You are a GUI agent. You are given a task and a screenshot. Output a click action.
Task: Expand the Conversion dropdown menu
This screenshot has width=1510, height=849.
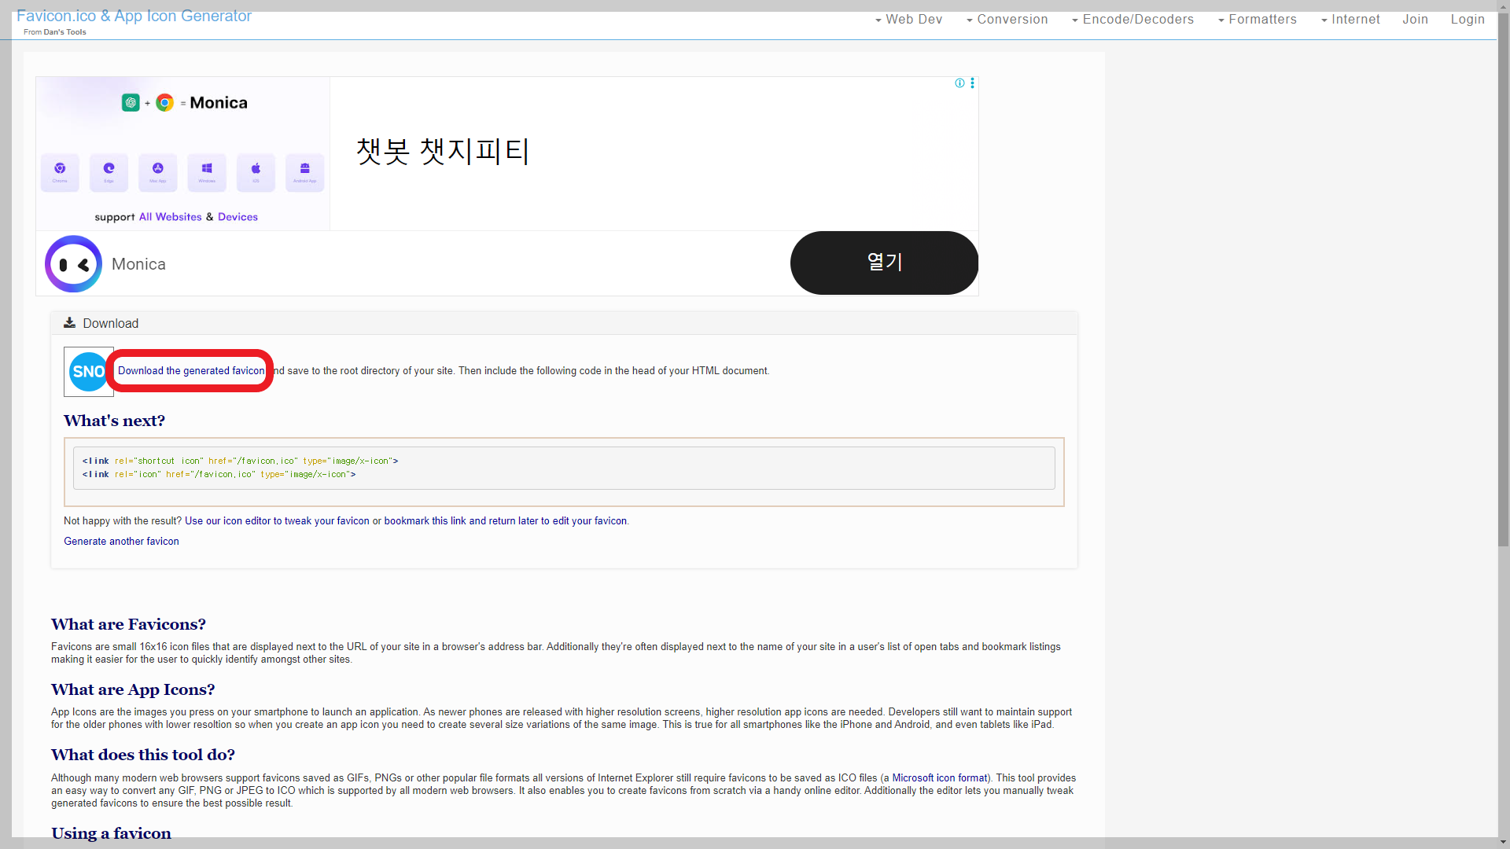click(x=1007, y=20)
